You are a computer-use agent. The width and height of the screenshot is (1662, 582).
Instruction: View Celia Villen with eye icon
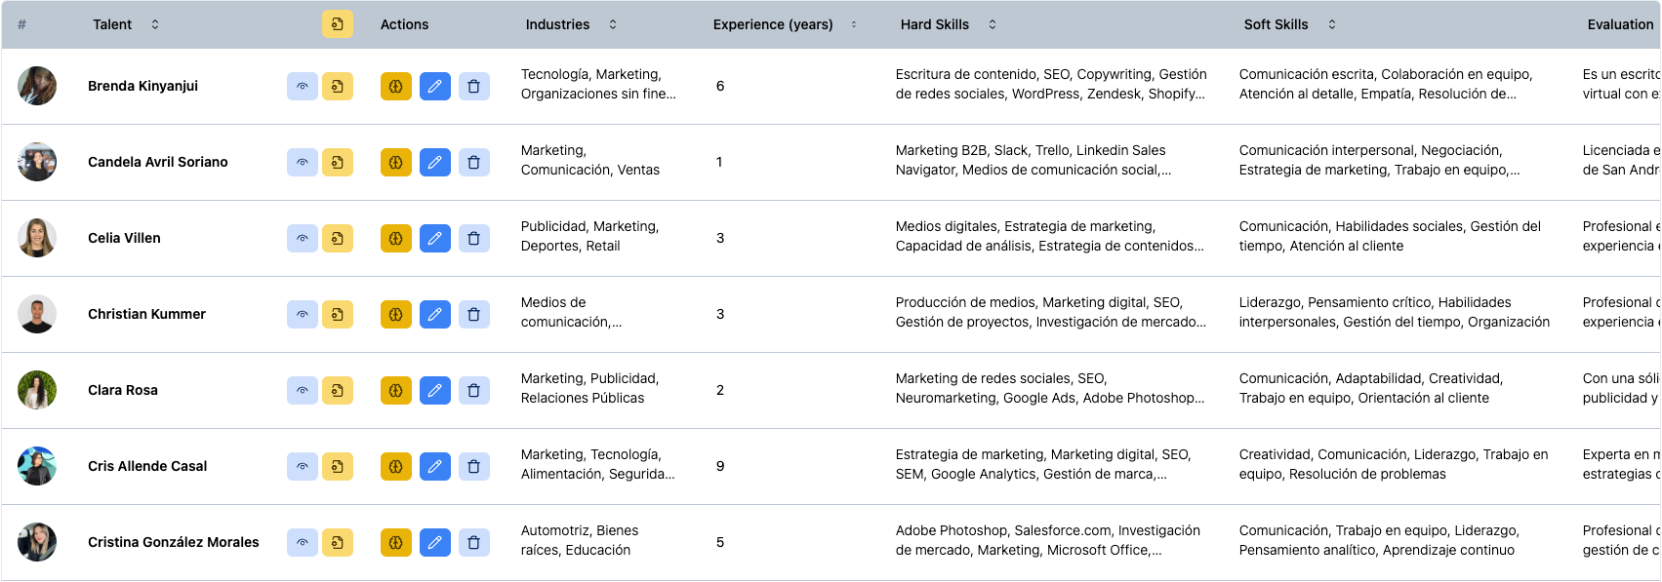(x=302, y=238)
